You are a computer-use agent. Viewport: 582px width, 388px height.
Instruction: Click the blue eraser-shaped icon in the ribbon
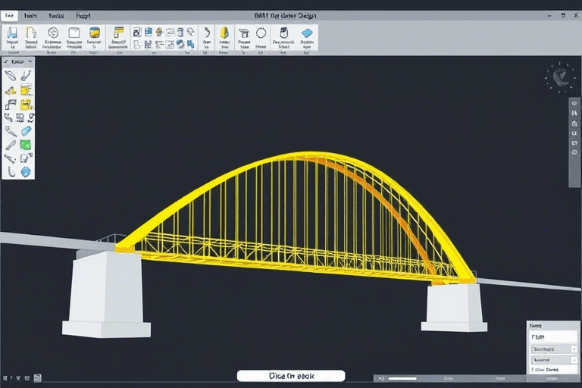click(x=307, y=33)
